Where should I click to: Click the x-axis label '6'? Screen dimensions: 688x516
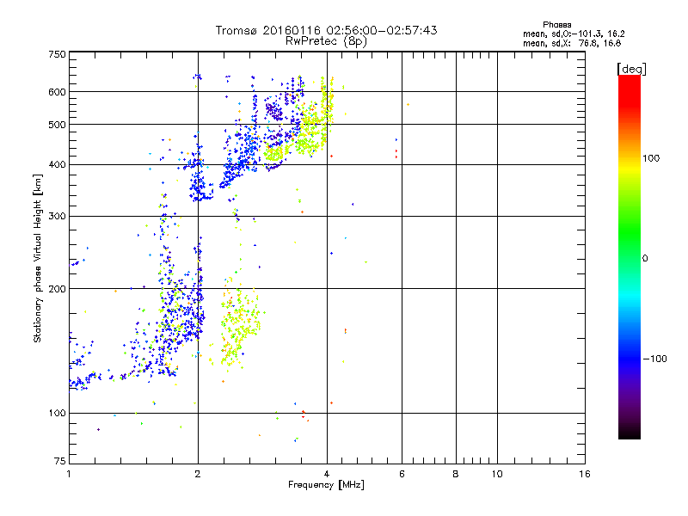pyautogui.click(x=402, y=474)
